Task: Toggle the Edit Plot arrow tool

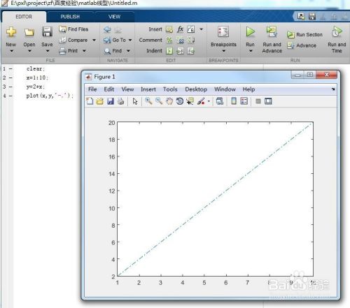Action: point(135,101)
